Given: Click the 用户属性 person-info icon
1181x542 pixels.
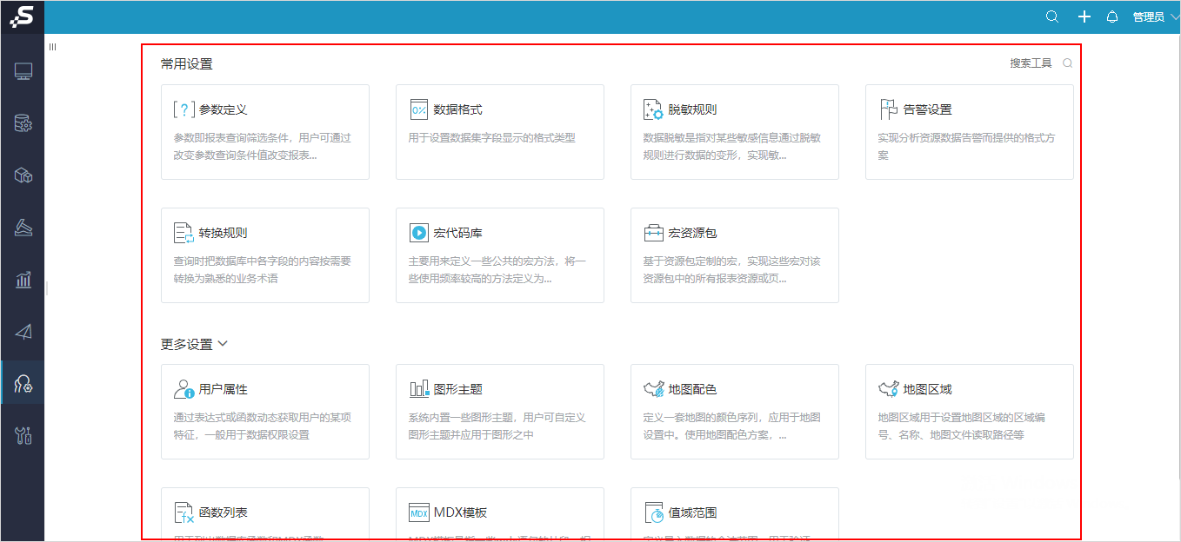Looking at the screenshot, I should [183, 389].
